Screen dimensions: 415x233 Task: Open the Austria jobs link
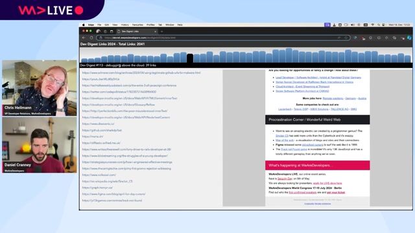coord(362,98)
